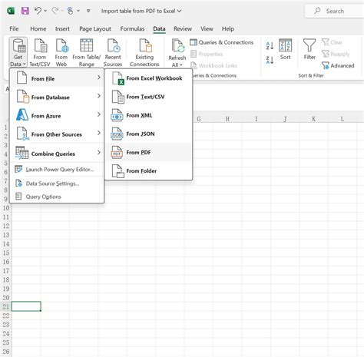Open Data Source Settings

(x=57, y=183)
